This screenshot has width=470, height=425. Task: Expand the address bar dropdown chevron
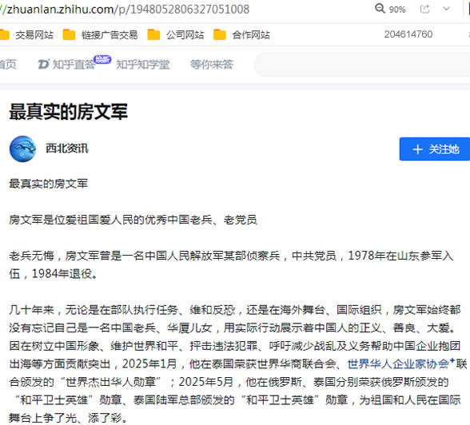446,9
